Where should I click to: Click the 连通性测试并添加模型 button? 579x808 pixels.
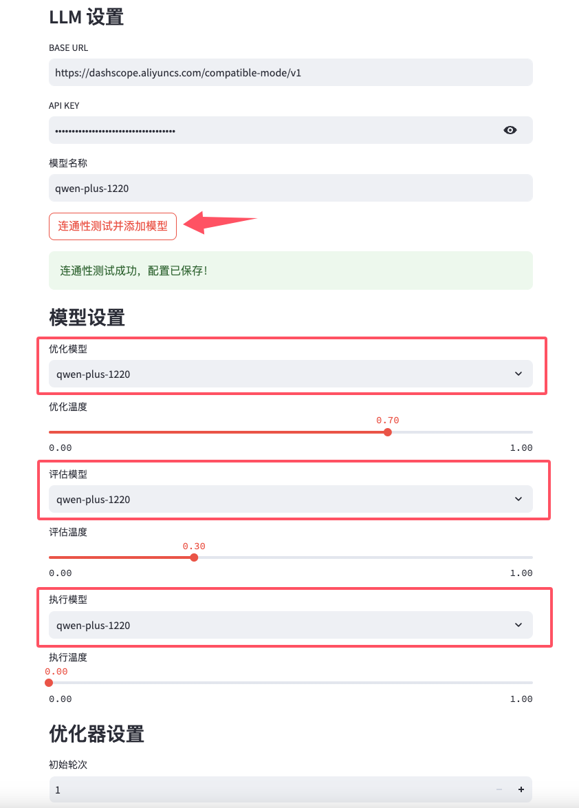coord(113,226)
